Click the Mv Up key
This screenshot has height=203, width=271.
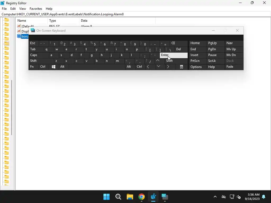pyautogui.click(x=234, y=49)
